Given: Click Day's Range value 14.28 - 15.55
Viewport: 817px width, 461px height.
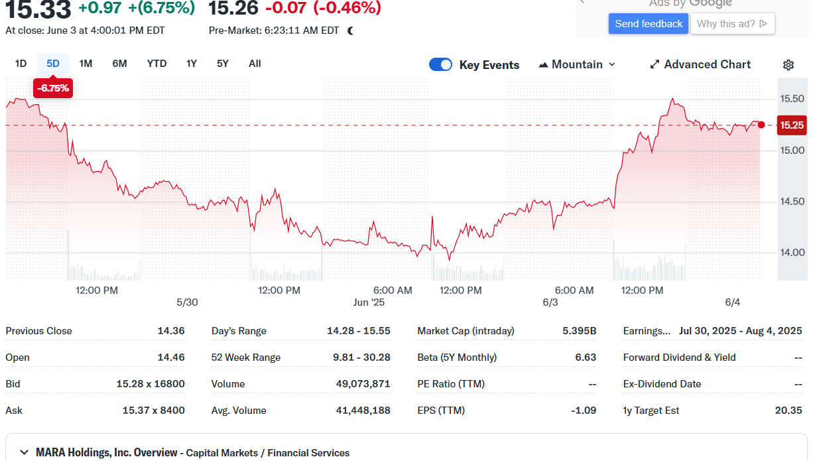Looking at the screenshot, I should tap(359, 331).
